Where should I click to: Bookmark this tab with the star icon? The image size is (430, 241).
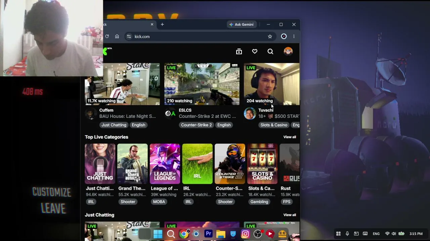[x=270, y=36]
